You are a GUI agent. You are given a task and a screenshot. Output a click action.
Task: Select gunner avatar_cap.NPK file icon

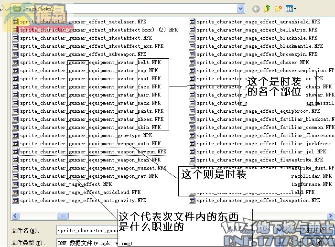click(x=15, y=70)
